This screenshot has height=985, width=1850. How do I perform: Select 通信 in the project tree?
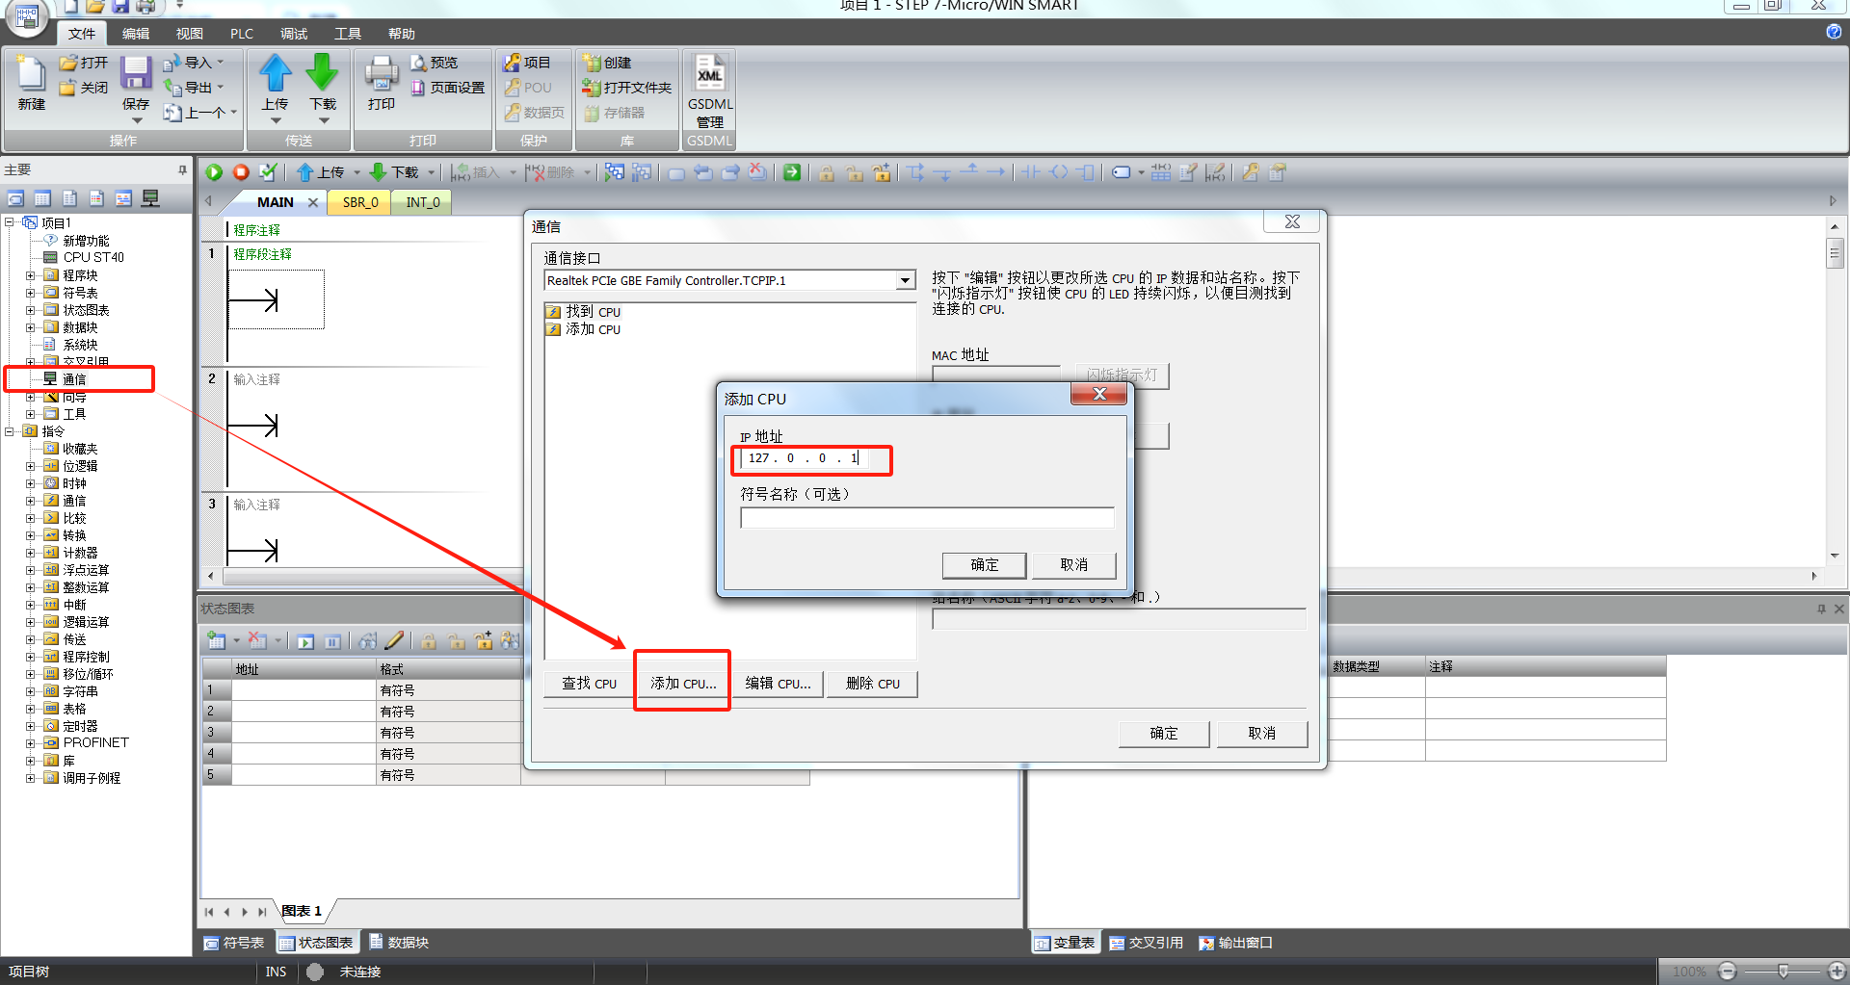[x=74, y=379]
